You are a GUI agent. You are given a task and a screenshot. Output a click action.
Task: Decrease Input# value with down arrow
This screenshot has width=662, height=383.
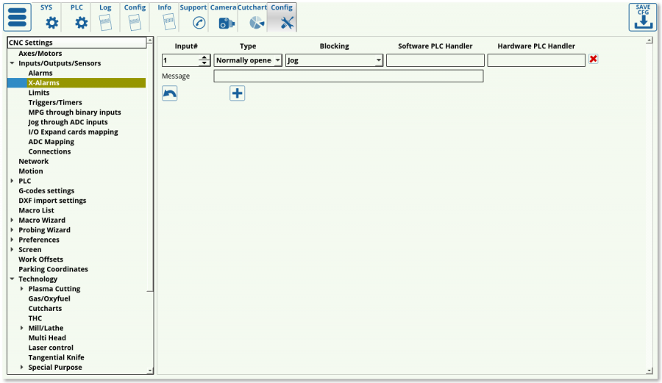tap(204, 63)
